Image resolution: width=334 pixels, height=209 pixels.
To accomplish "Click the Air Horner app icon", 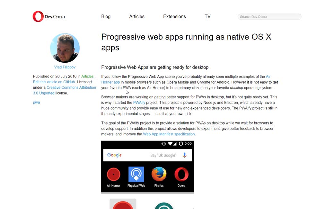I will click(x=113, y=175).
